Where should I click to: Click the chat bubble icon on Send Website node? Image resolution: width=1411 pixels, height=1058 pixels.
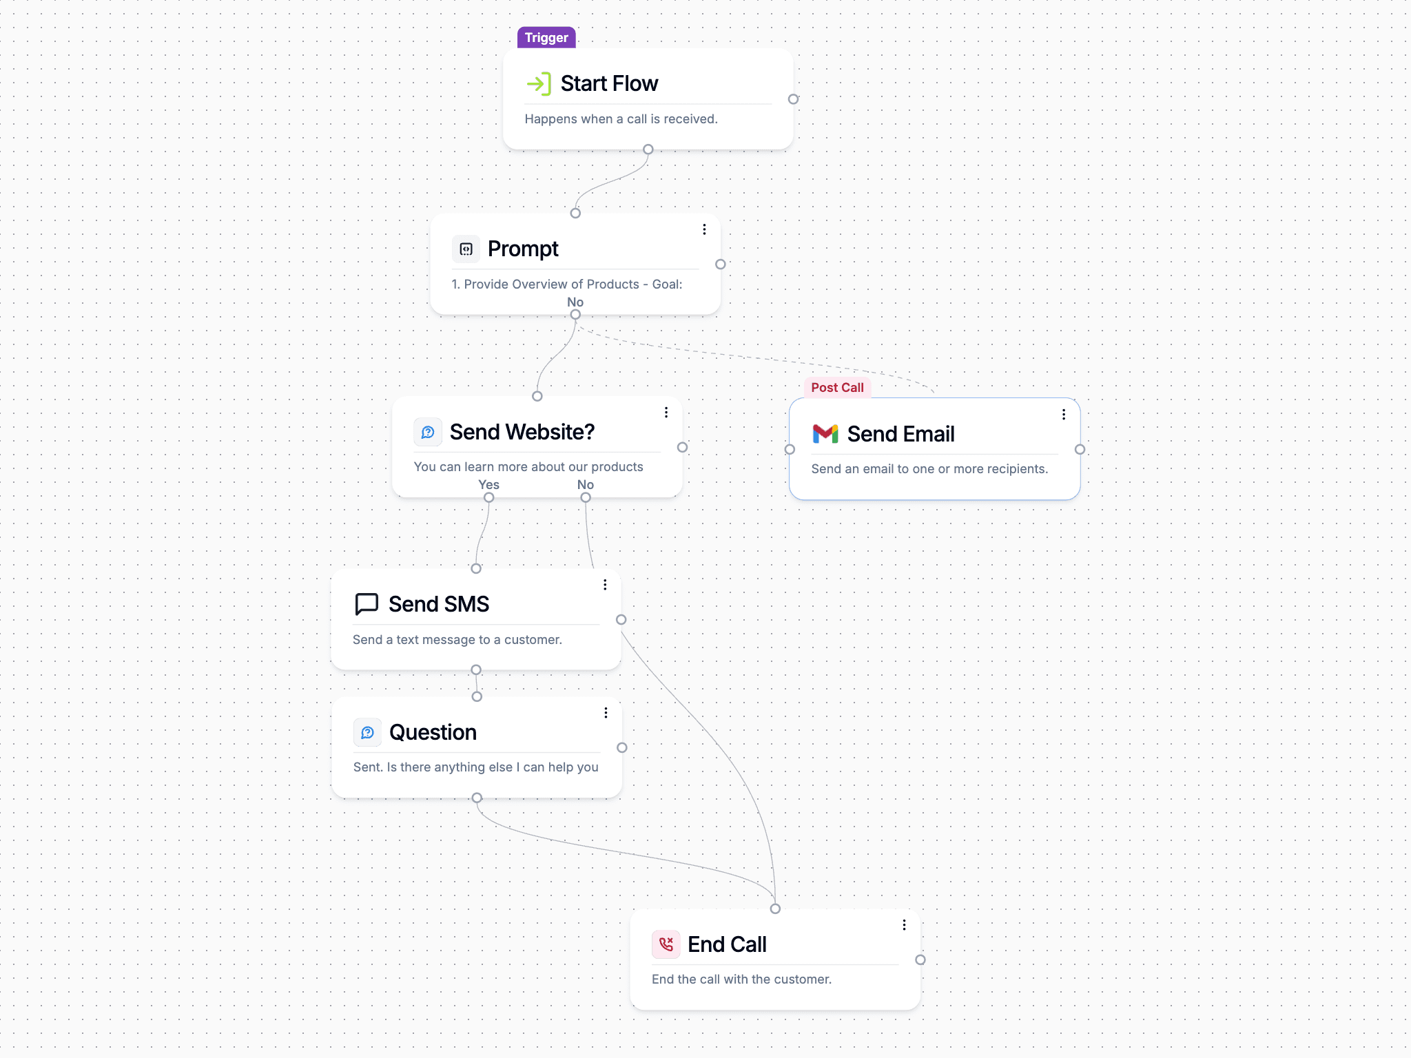(429, 432)
